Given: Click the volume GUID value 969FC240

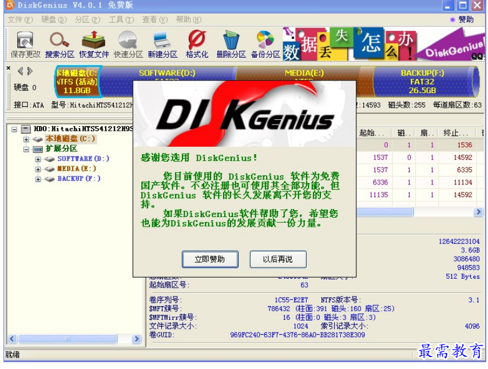Looking at the screenshot, I should (x=297, y=335).
